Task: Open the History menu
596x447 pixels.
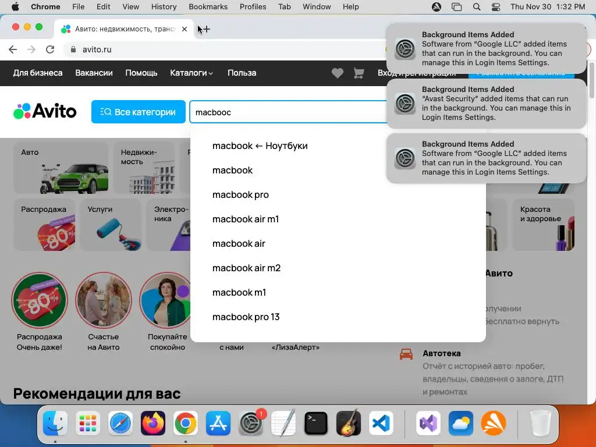Action: pyautogui.click(x=164, y=7)
